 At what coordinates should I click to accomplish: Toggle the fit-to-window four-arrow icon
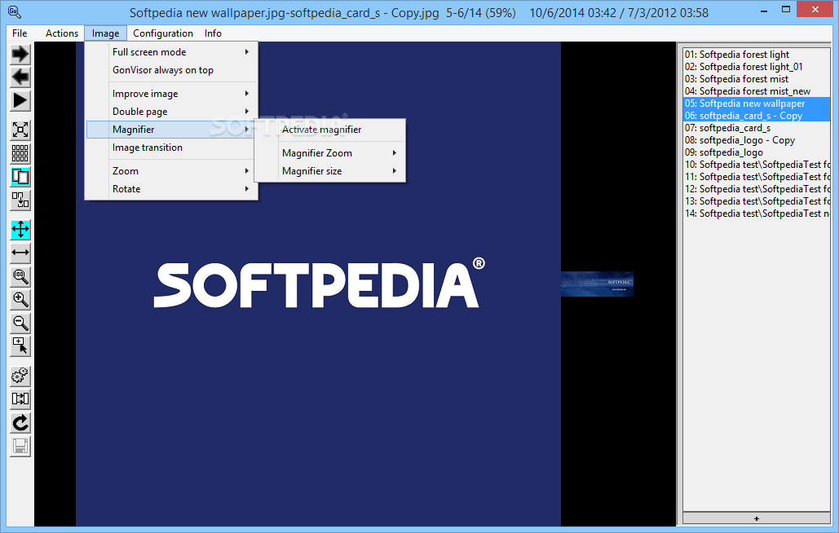tap(20, 229)
